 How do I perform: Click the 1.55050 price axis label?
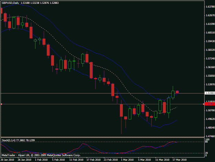210,76
